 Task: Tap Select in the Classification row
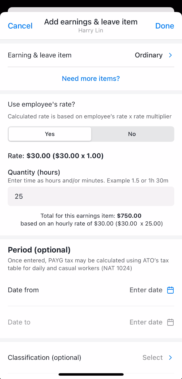[x=153, y=358]
